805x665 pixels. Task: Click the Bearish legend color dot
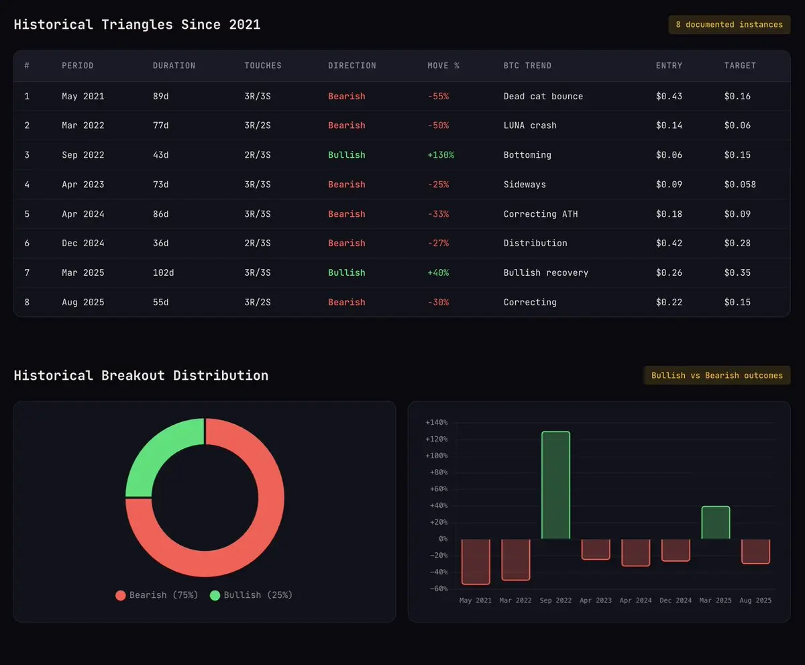(121, 595)
